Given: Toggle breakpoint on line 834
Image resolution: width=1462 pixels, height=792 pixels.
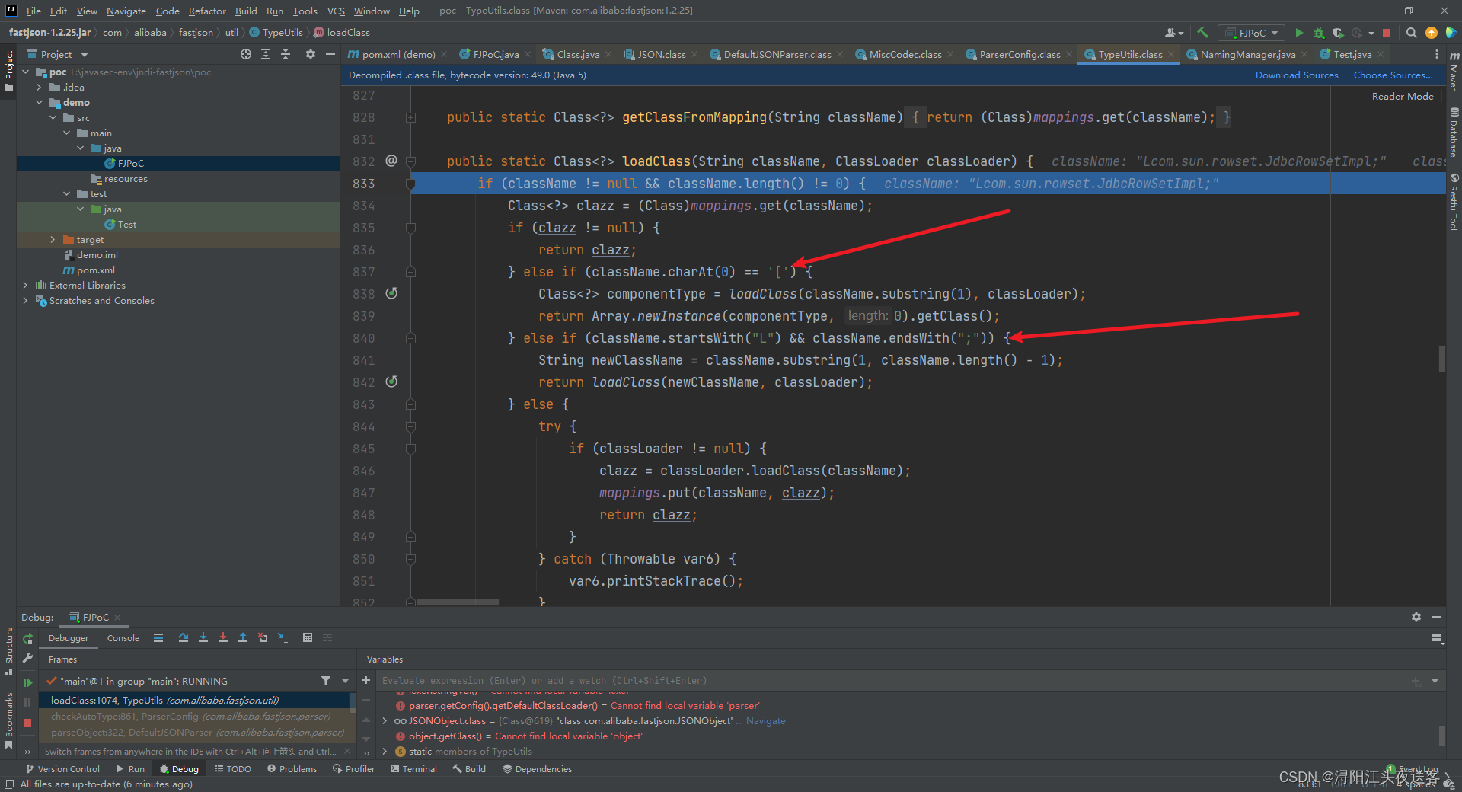Looking at the screenshot, I should click(x=391, y=206).
